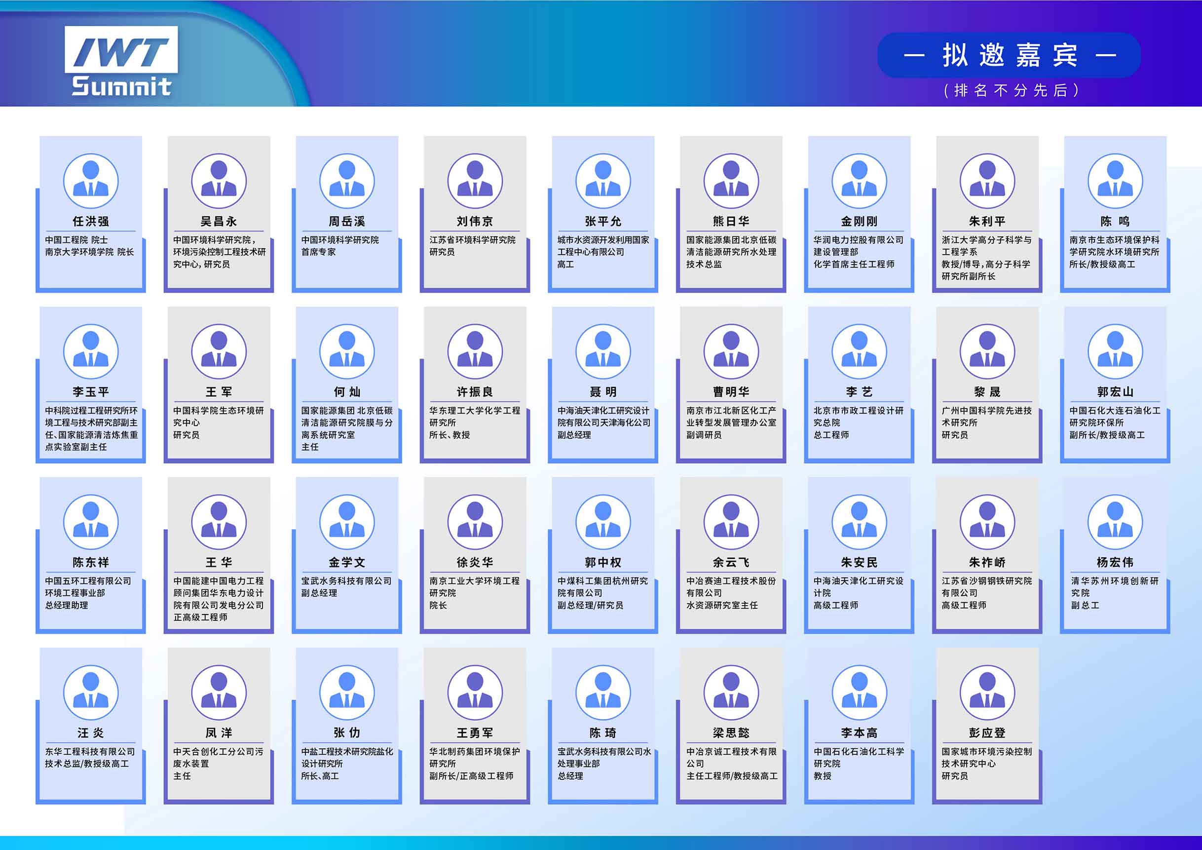Click avatar icon above 张仂
Screen dimensions: 1202x850
tap(347, 693)
